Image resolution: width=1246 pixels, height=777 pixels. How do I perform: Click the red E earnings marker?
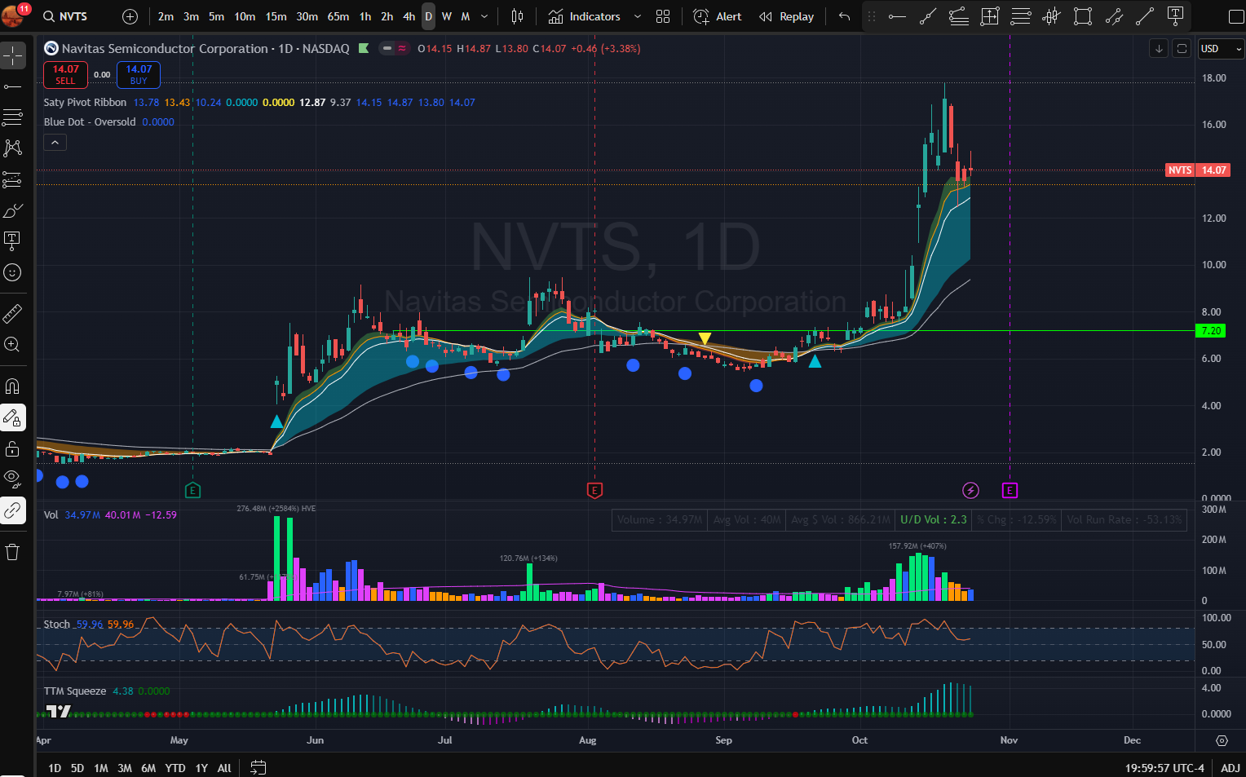pyautogui.click(x=594, y=490)
